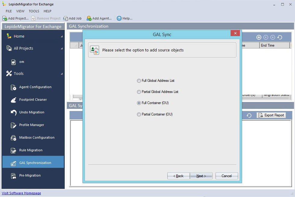Maximize the LepideMigrator window

(x=282, y=4)
